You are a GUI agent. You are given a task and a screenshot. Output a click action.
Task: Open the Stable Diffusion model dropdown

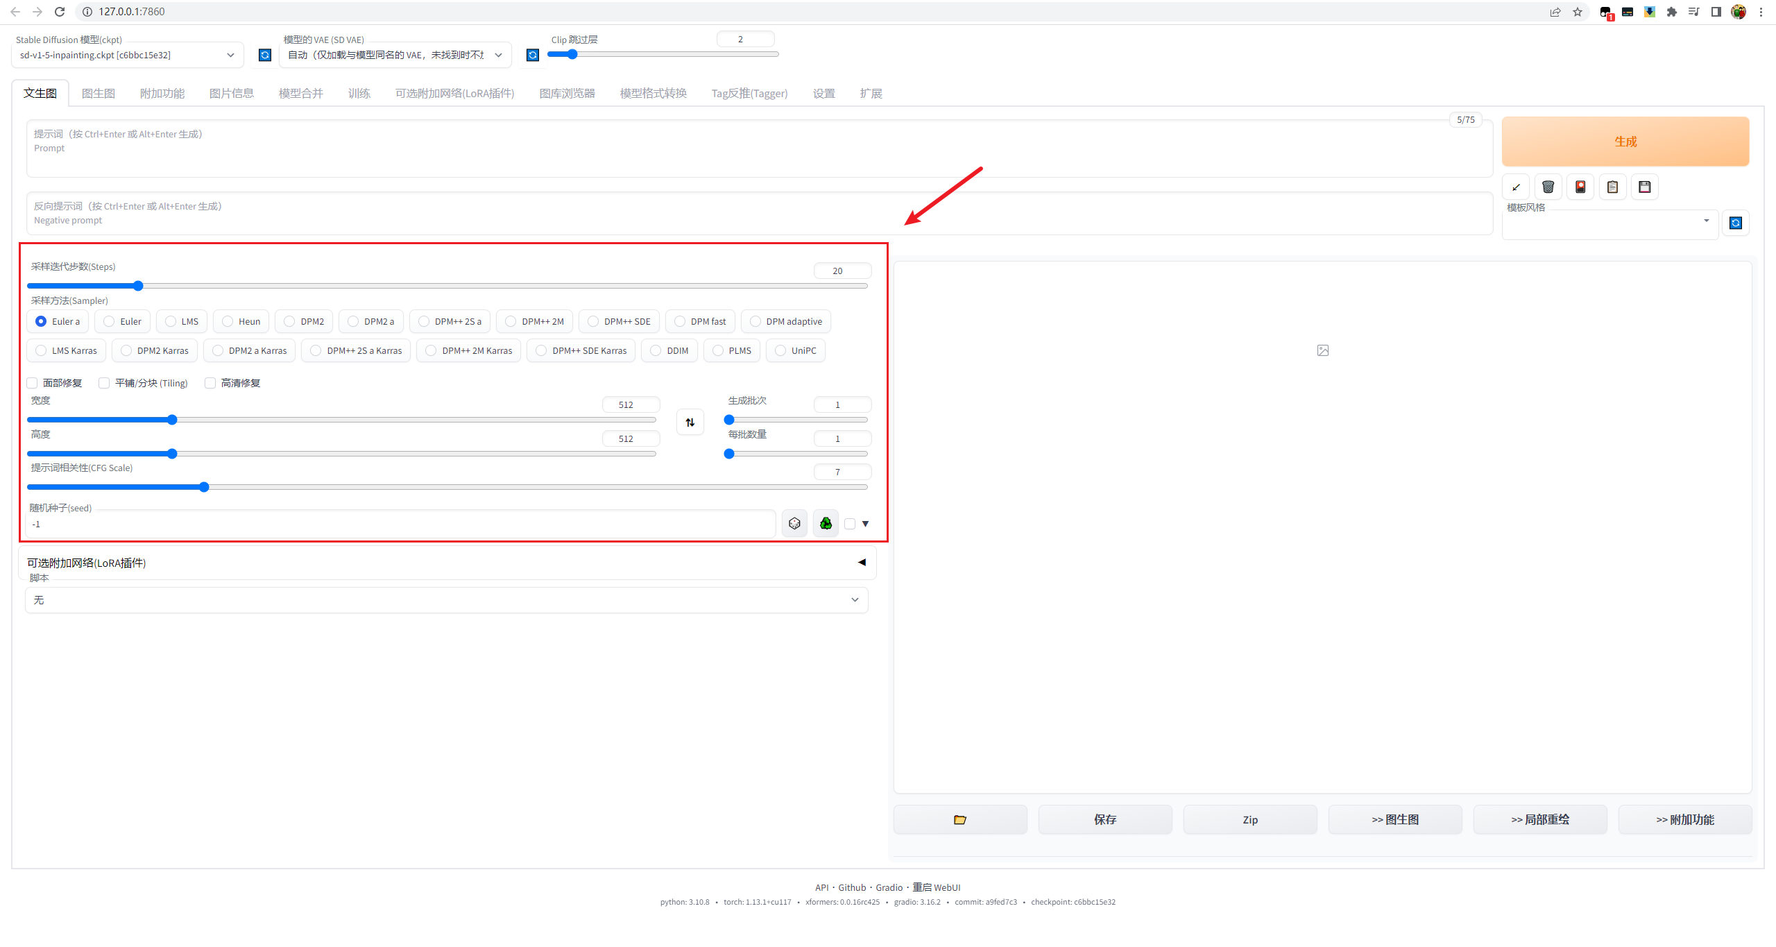(127, 55)
